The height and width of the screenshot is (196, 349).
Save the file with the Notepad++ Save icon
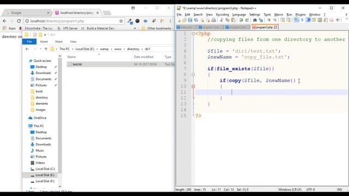pyautogui.click(x=190, y=20)
